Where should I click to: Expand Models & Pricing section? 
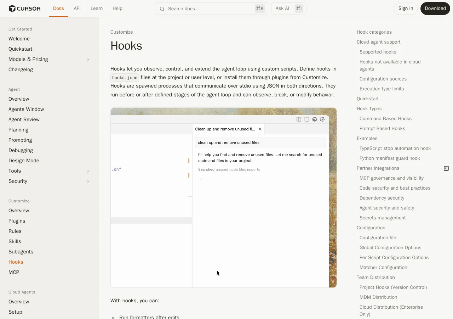click(x=88, y=60)
